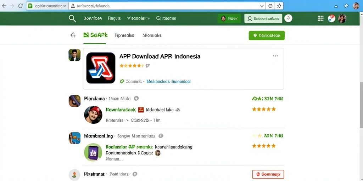The height and width of the screenshot is (181, 363).
Task: Open the browser profile avatar at top right
Action: (x=356, y=6)
